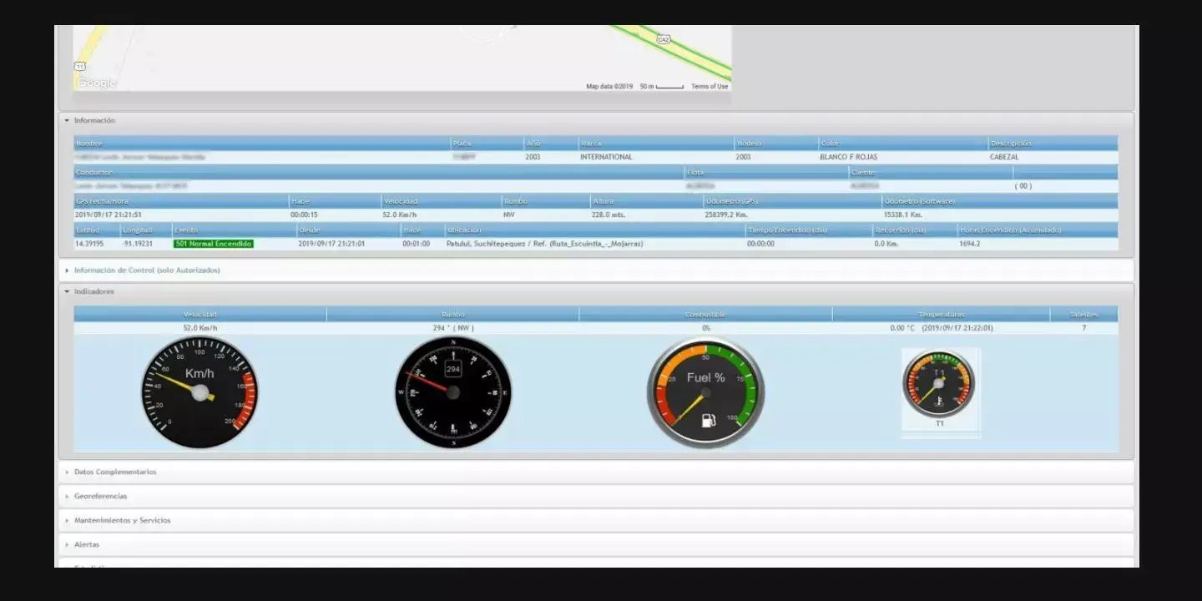Click Tiempo Encendido value 00:00:00
This screenshot has width=1202, height=601.
760,244
